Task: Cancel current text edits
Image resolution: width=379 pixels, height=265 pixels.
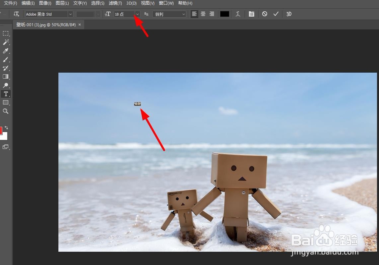Action: click(265, 14)
